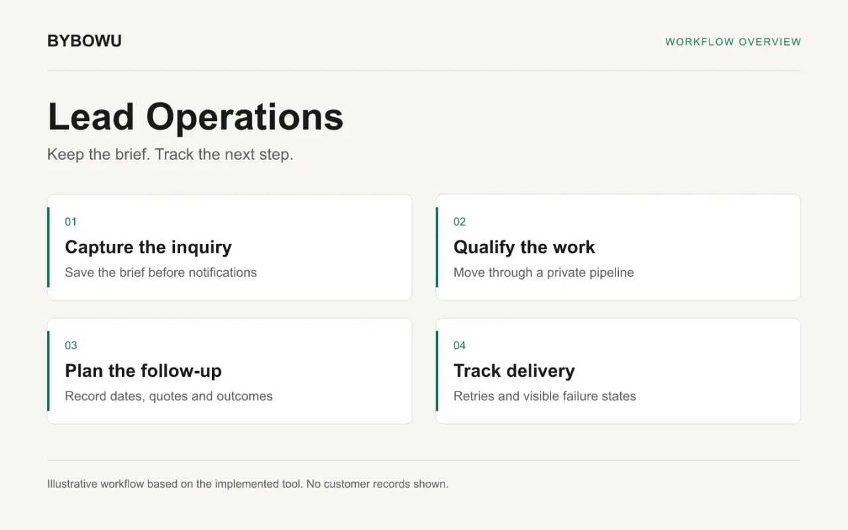The width and height of the screenshot is (848, 530).
Task: Click 'Retries and visible failure states' text
Action: 545,396
